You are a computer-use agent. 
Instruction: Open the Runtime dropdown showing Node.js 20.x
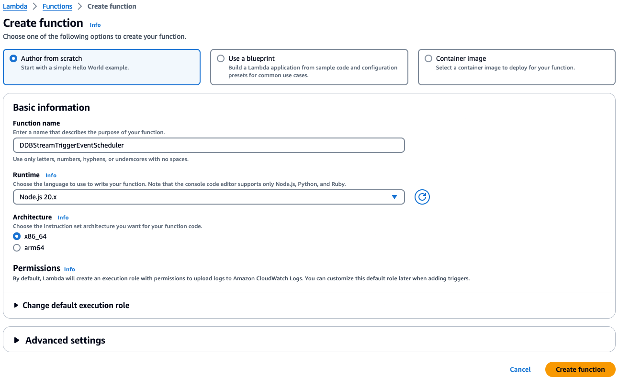click(x=208, y=196)
